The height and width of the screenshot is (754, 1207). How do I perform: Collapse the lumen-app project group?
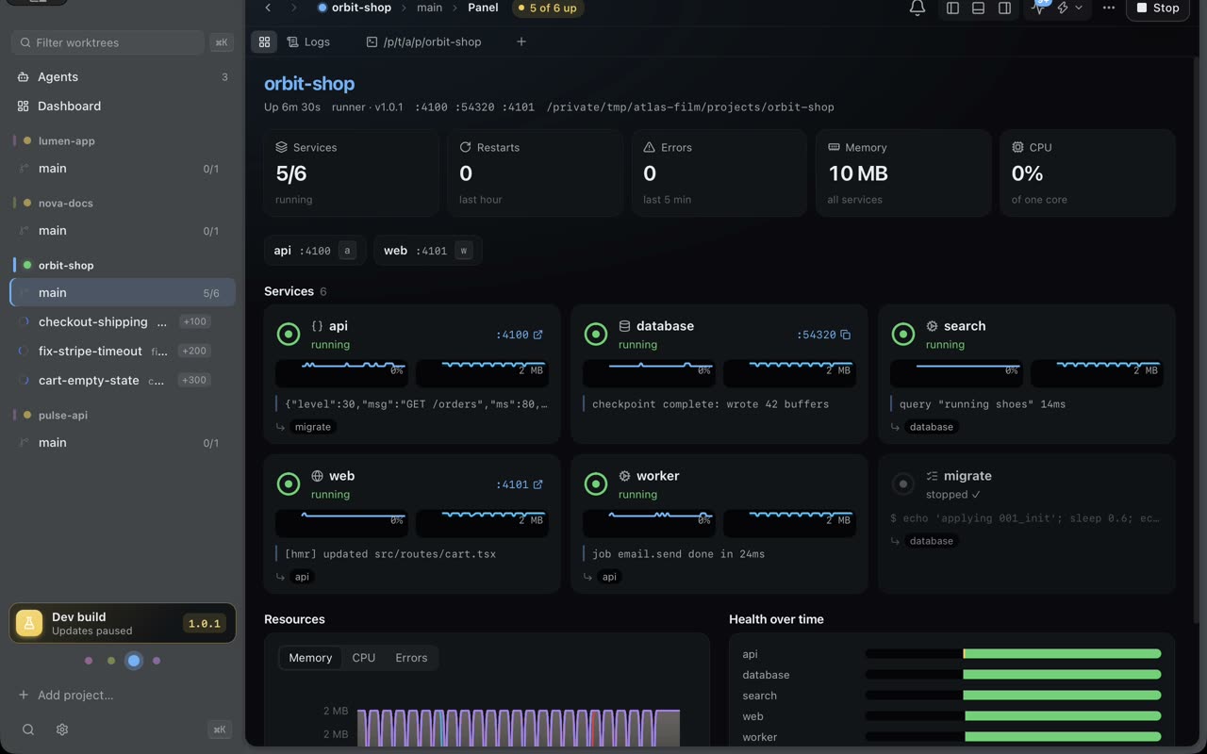66,140
